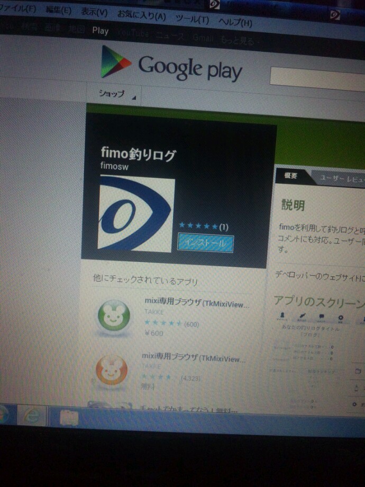Click the ¥600 price label
This screenshot has height=487, width=365.
[153, 333]
